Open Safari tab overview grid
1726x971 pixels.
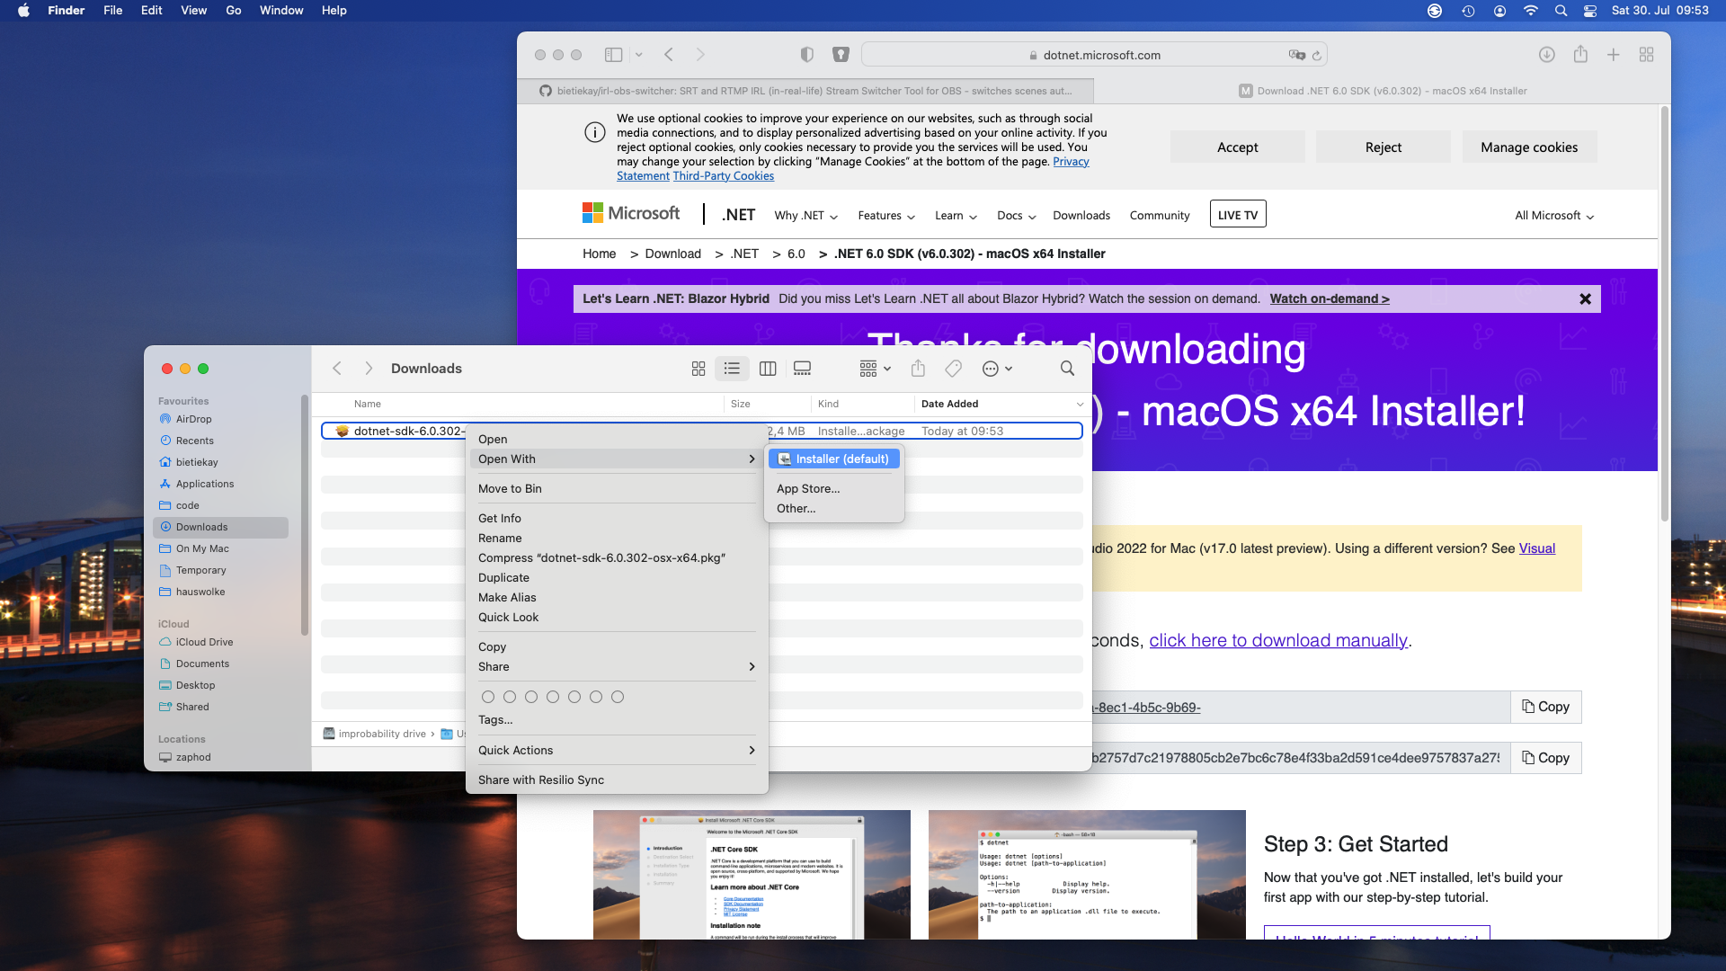[x=1646, y=55]
